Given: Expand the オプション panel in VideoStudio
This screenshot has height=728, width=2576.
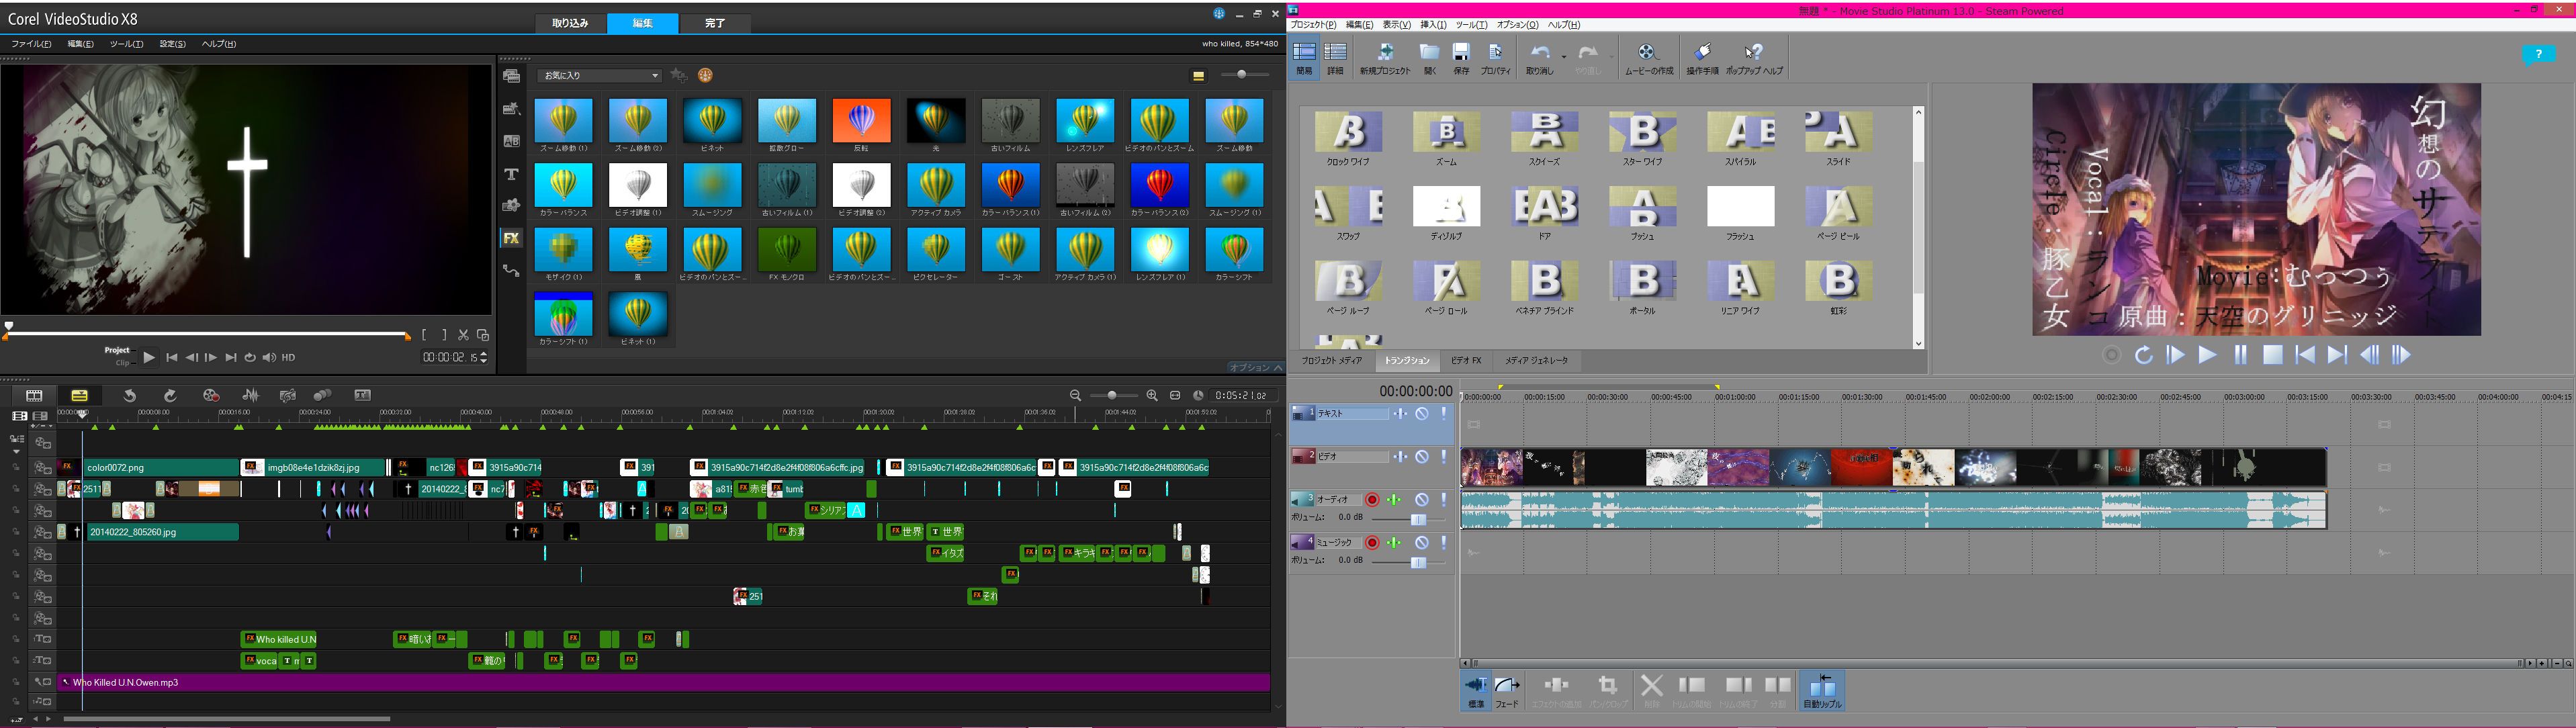Looking at the screenshot, I should tap(1256, 367).
